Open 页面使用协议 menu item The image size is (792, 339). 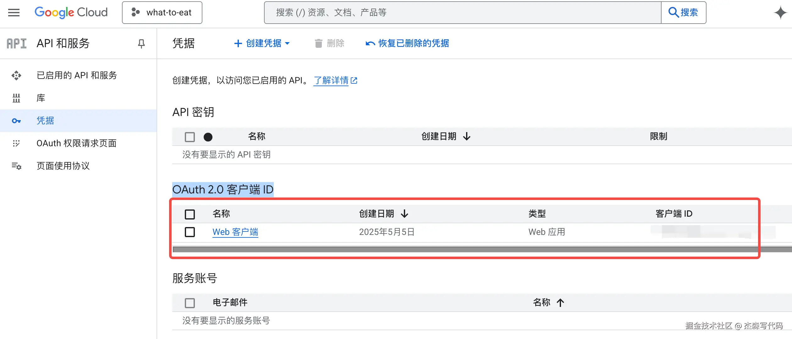tap(78, 166)
